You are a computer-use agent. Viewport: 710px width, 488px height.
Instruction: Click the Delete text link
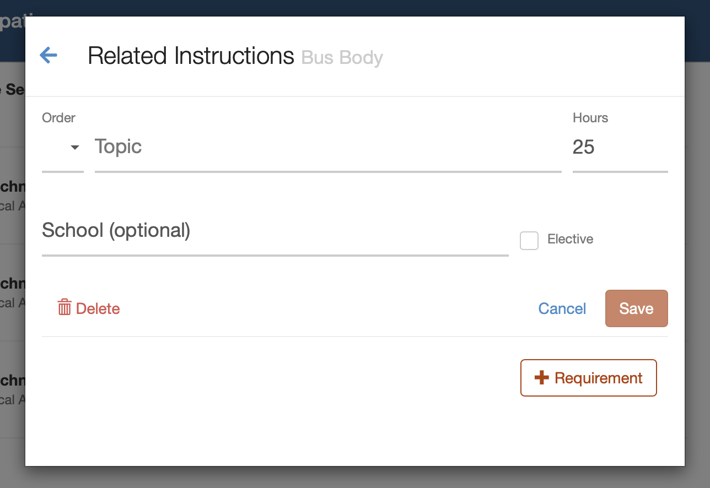[98, 308]
